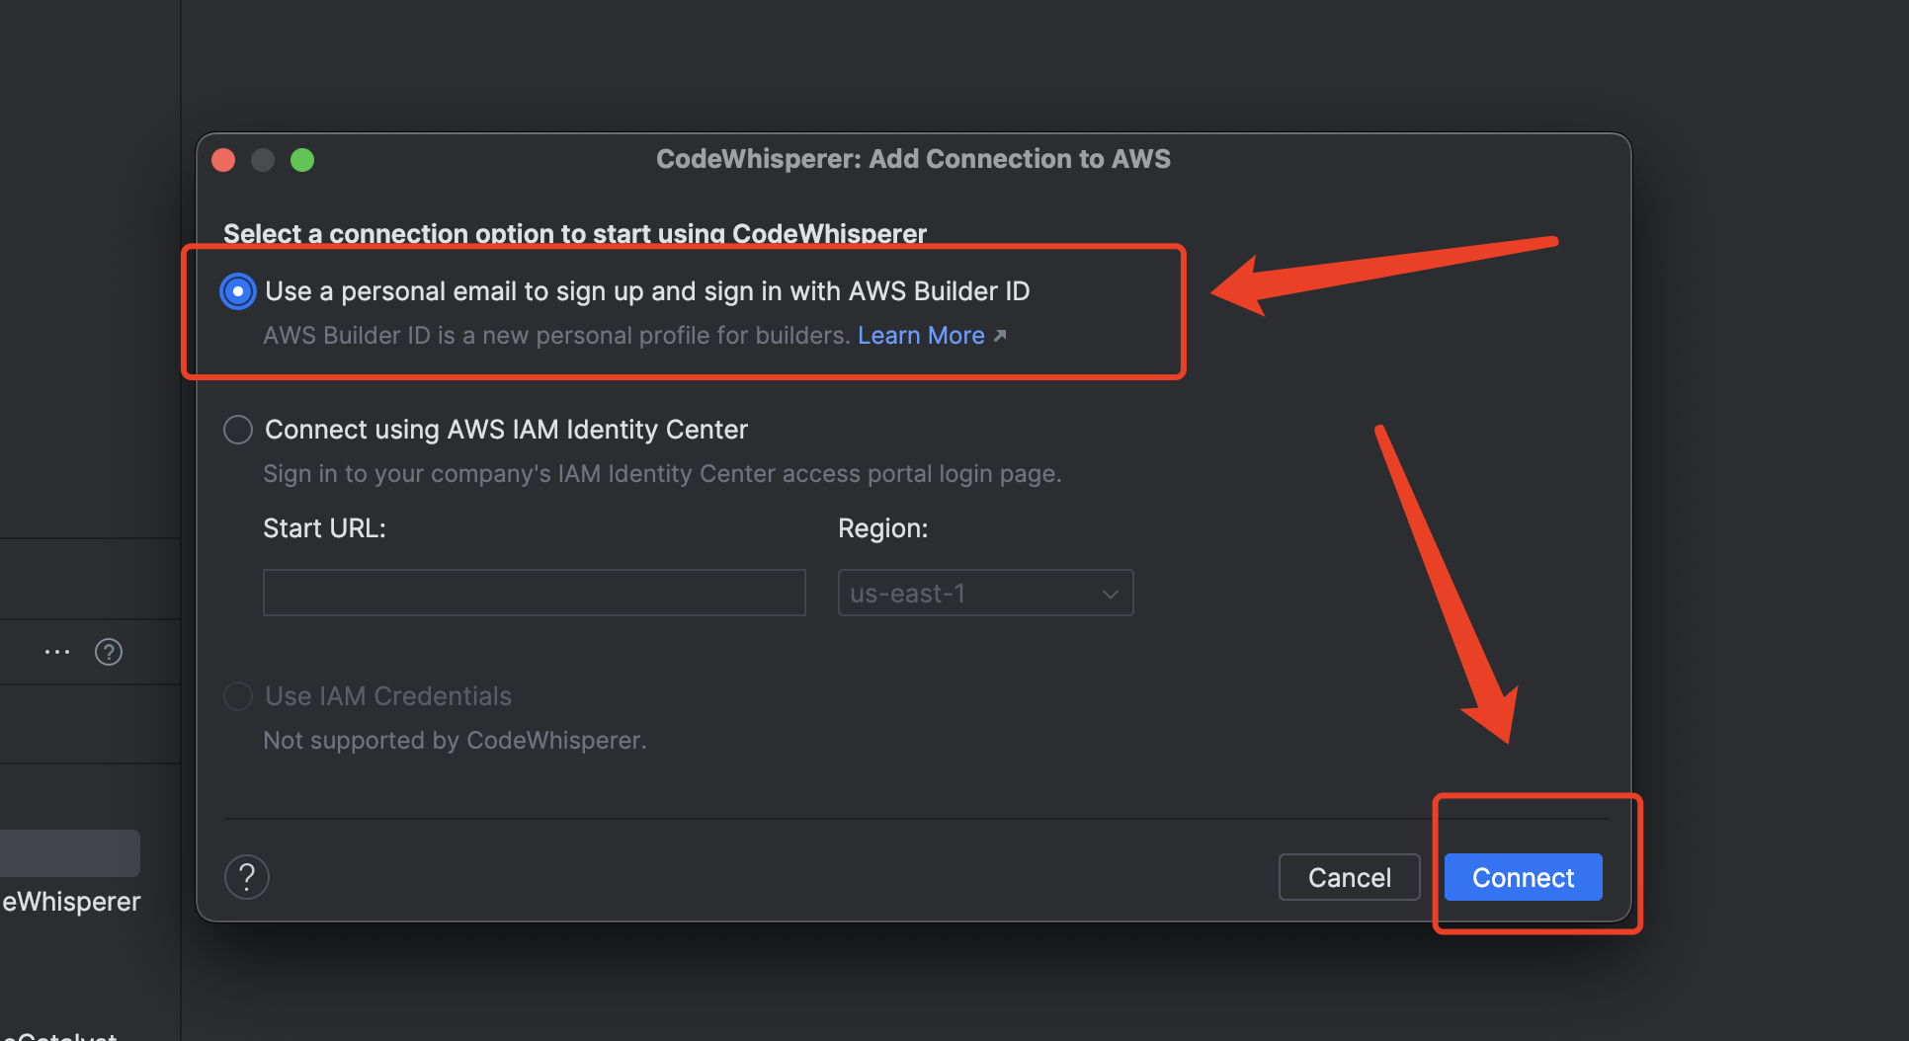Click the 'Use IAM Credentials' label text
Image resolution: width=1909 pixels, height=1041 pixels.
[x=388, y=696]
